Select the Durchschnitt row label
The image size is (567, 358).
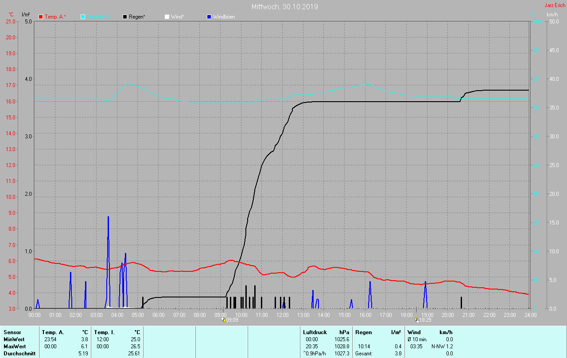click(19, 354)
